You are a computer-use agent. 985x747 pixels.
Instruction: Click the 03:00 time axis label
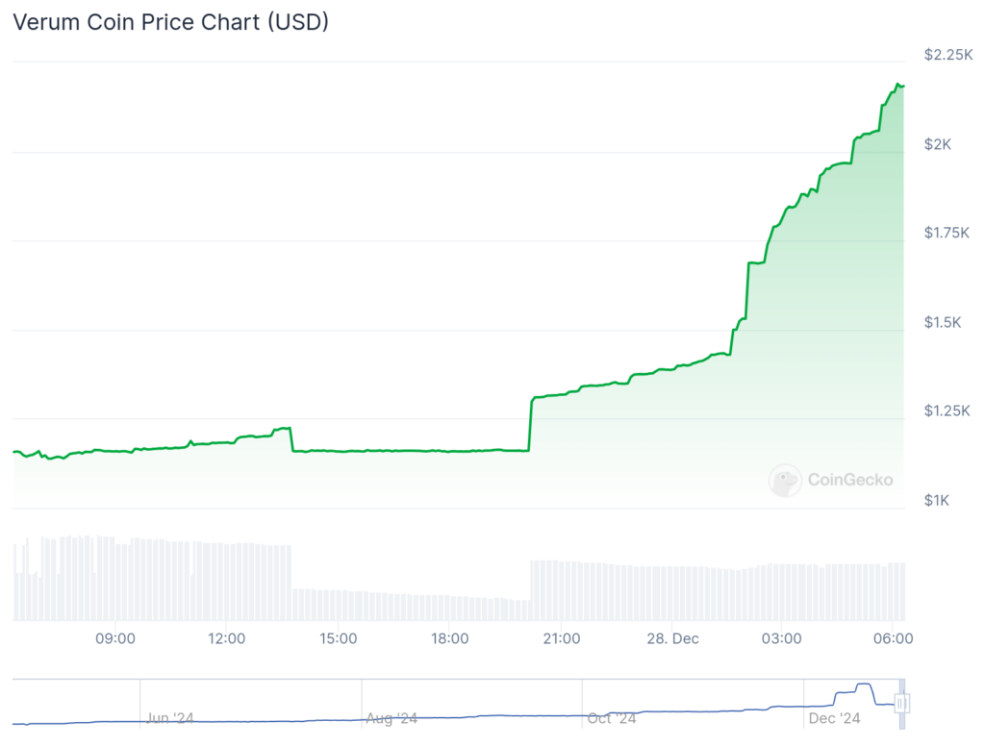coord(781,638)
